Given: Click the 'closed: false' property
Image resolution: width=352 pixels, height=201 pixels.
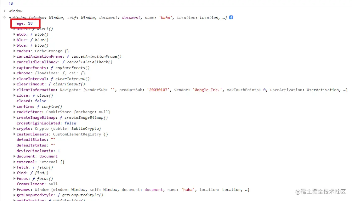Looking at the screenshot, I should click(x=31, y=101).
